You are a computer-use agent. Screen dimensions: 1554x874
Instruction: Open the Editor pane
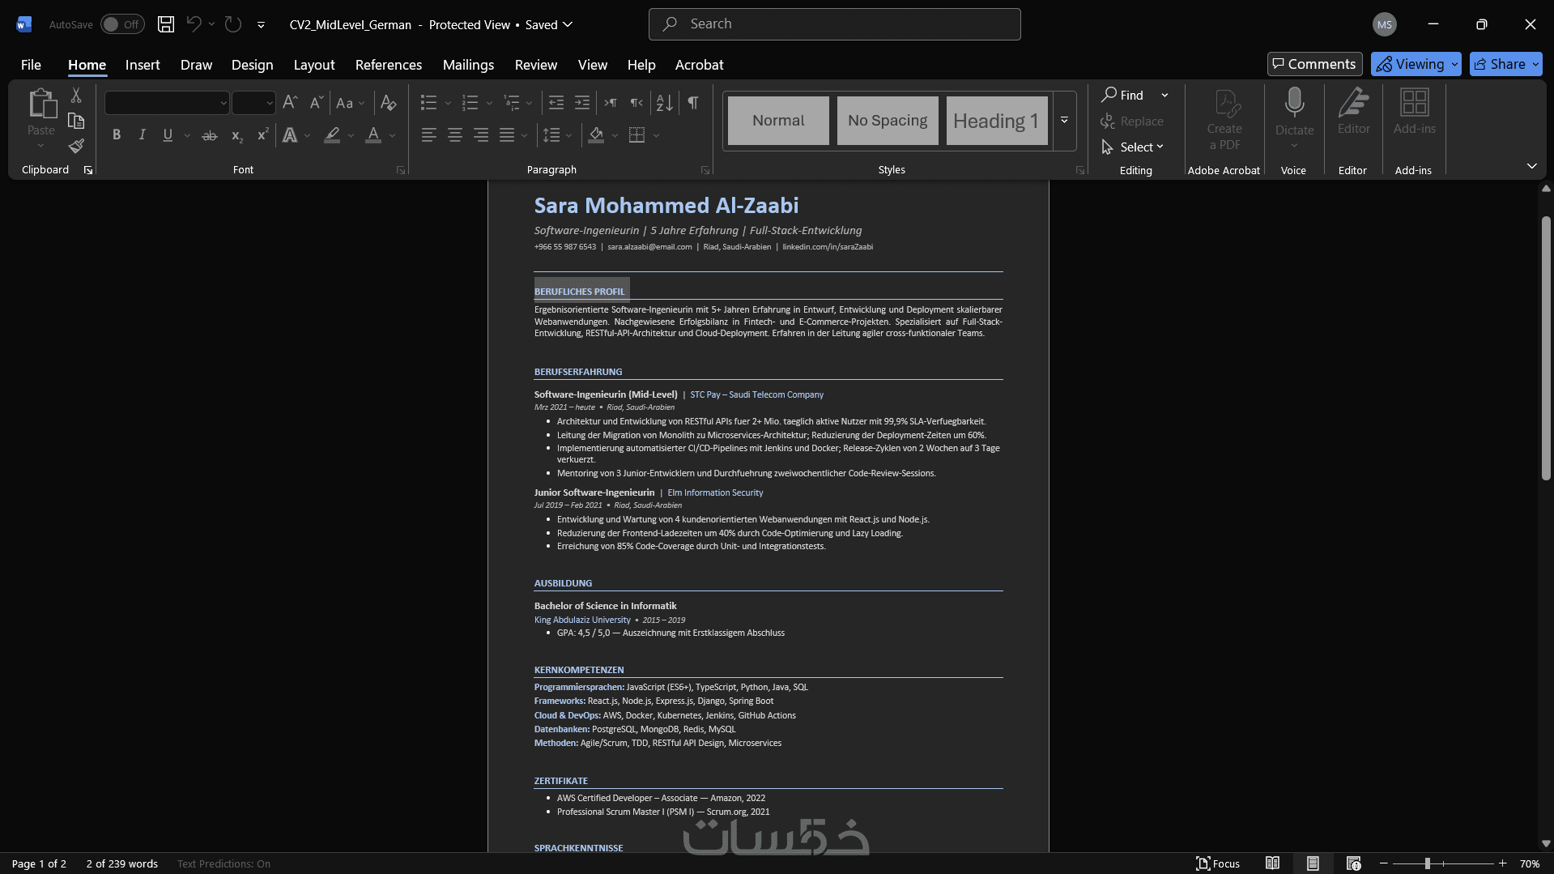pyautogui.click(x=1353, y=112)
